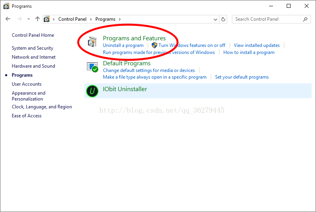Open Run programs made for previous versions
The height and width of the screenshot is (212, 316).
(x=159, y=52)
